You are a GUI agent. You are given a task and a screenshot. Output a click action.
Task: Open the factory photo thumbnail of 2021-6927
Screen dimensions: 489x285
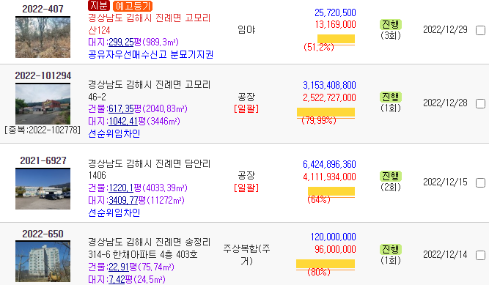coord(43,188)
